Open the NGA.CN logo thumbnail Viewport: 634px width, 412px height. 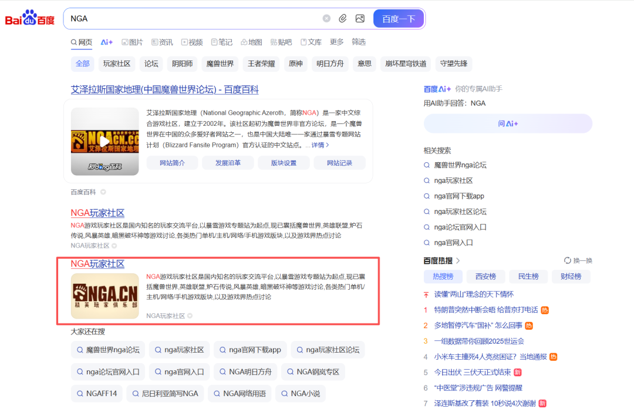click(x=104, y=296)
